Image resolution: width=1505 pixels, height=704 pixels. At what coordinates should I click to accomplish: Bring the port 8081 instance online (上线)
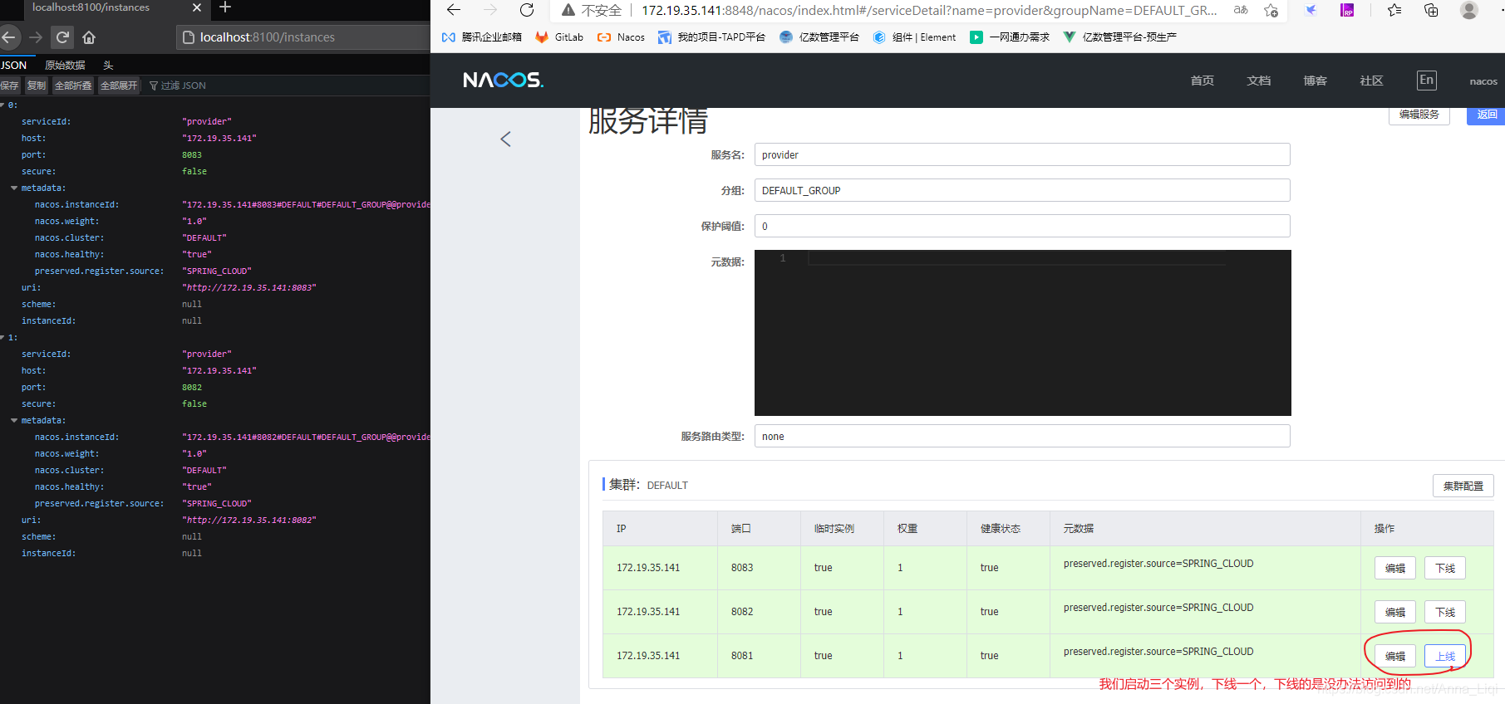tap(1444, 656)
